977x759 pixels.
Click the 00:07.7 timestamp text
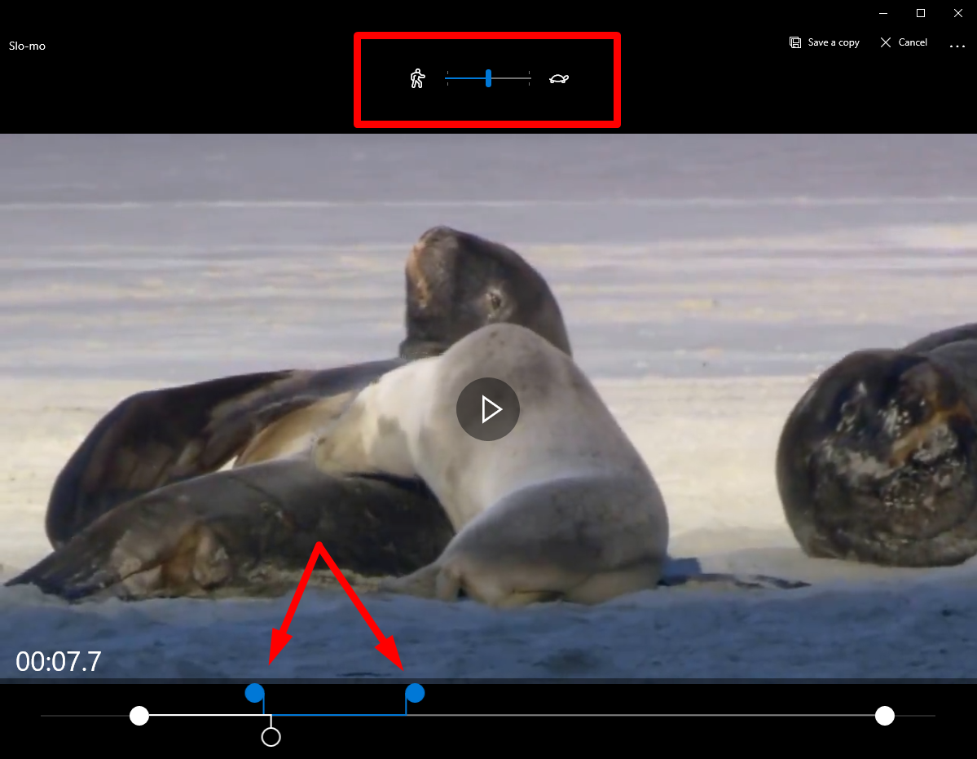click(x=59, y=662)
